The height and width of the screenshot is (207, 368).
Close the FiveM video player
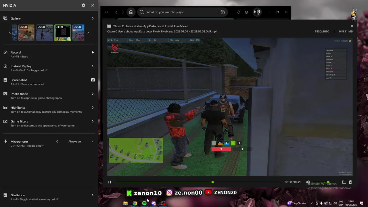352,26
